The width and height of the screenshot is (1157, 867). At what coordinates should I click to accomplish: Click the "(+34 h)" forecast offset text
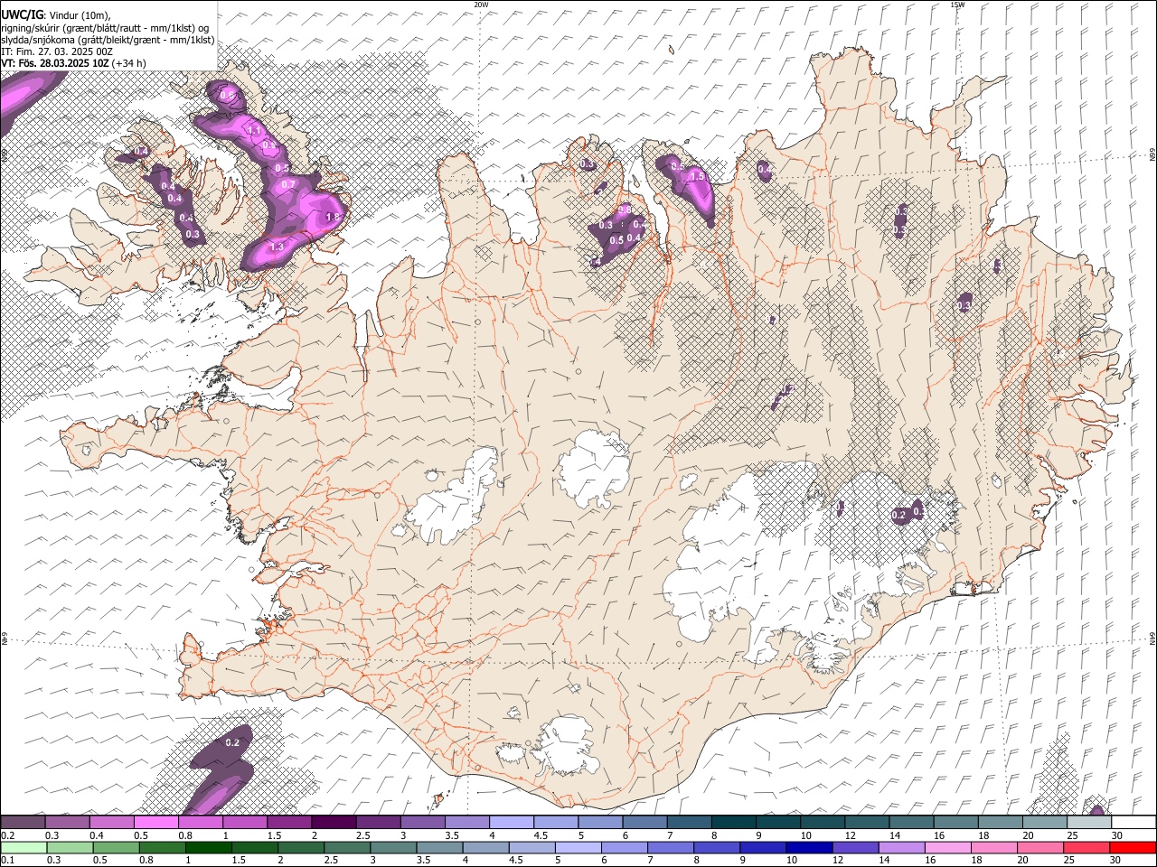pos(129,63)
